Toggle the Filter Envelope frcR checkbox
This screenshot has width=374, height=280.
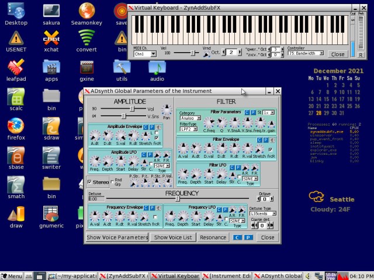coord(270,150)
